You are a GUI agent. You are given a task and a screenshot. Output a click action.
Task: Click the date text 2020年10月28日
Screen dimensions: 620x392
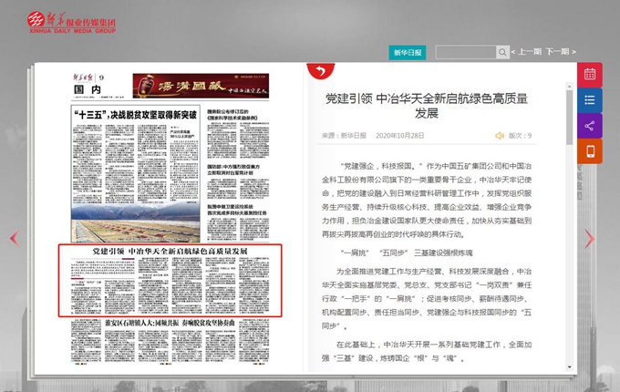(x=399, y=136)
